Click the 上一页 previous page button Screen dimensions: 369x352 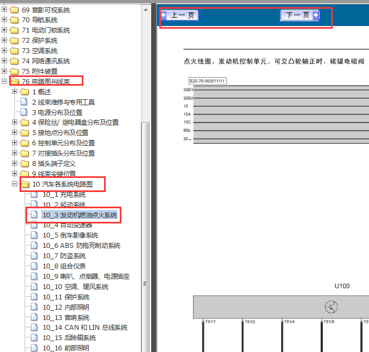[180, 15]
